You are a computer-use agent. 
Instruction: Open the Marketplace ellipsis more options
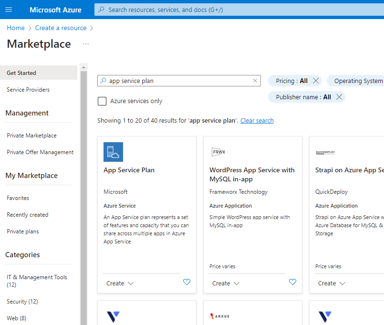(86, 44)
